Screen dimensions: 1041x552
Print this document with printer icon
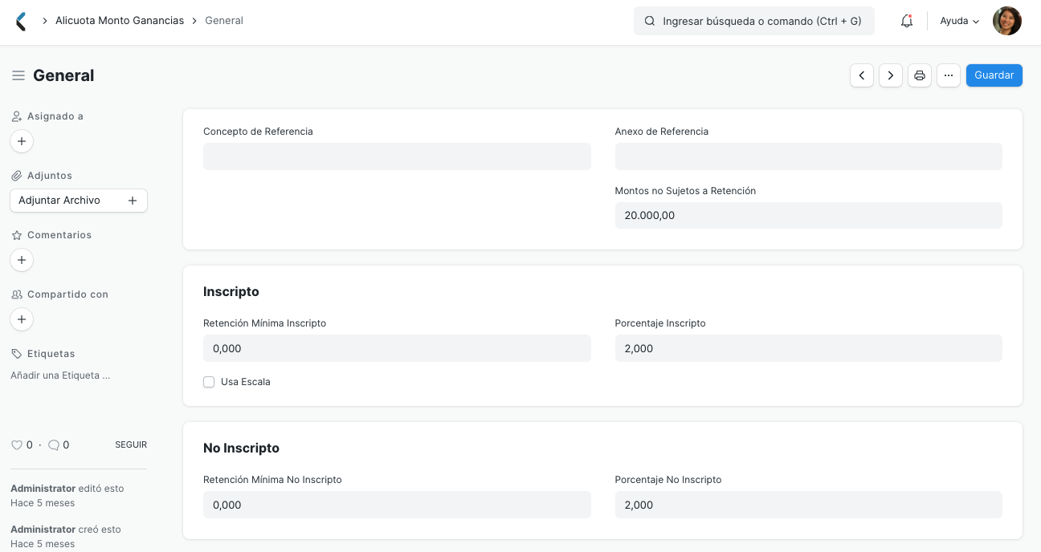point(920,75)
